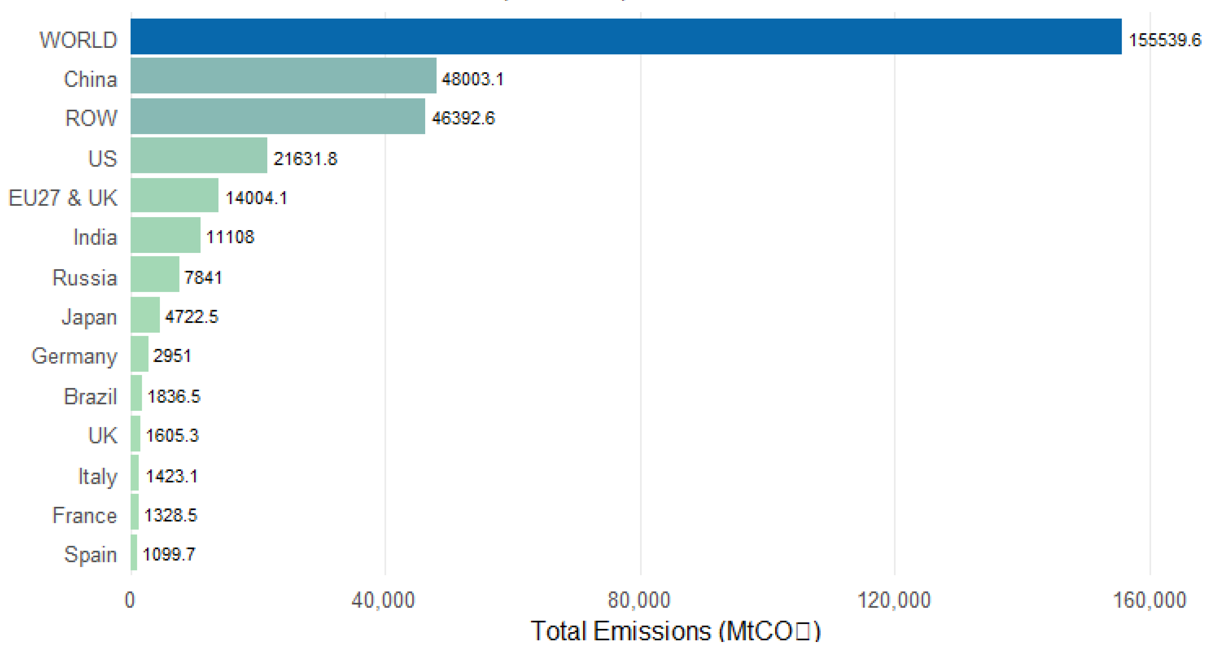
Task: Click the UK axis label
Action: click(x=102, y=436)
